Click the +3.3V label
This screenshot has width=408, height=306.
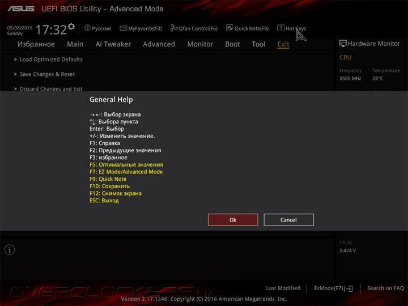coord(346,243)
